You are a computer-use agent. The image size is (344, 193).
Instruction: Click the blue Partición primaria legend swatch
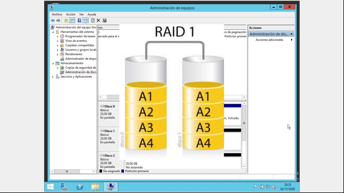[123, 171]
